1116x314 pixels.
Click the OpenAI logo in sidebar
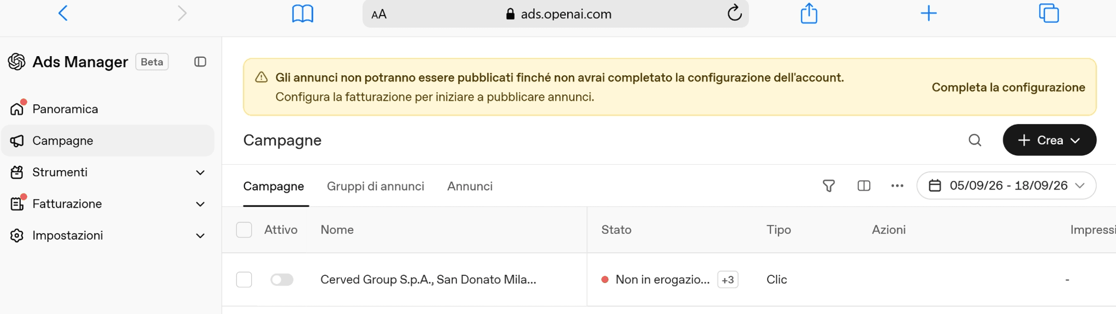17,62
